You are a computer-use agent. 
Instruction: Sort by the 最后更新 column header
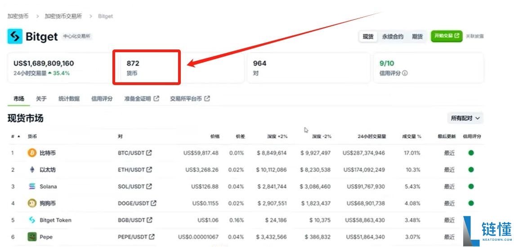447,136
